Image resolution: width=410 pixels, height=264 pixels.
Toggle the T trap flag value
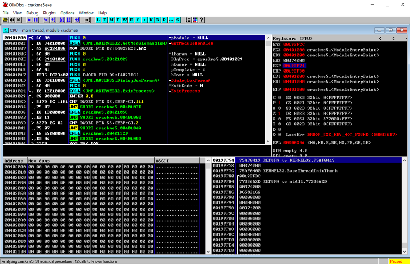point(279,124)
